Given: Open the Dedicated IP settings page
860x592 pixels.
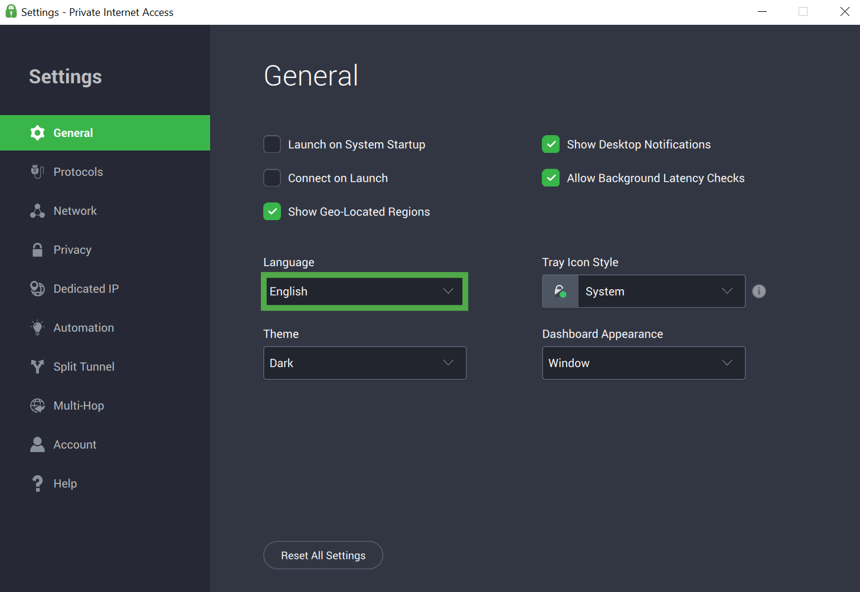Looking at the screenshot, I should (x=105, y=289).
